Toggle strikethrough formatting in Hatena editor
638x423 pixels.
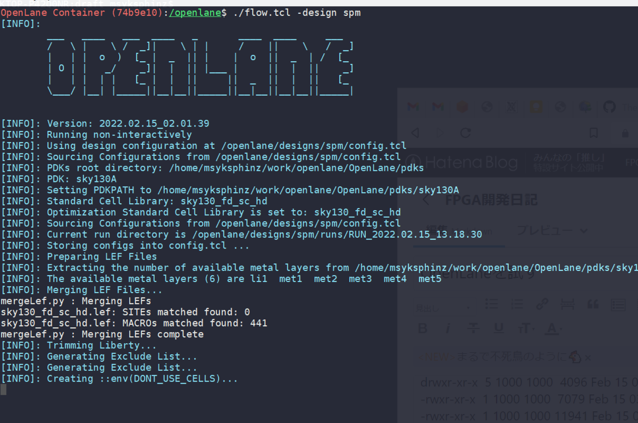coord(473,328)
